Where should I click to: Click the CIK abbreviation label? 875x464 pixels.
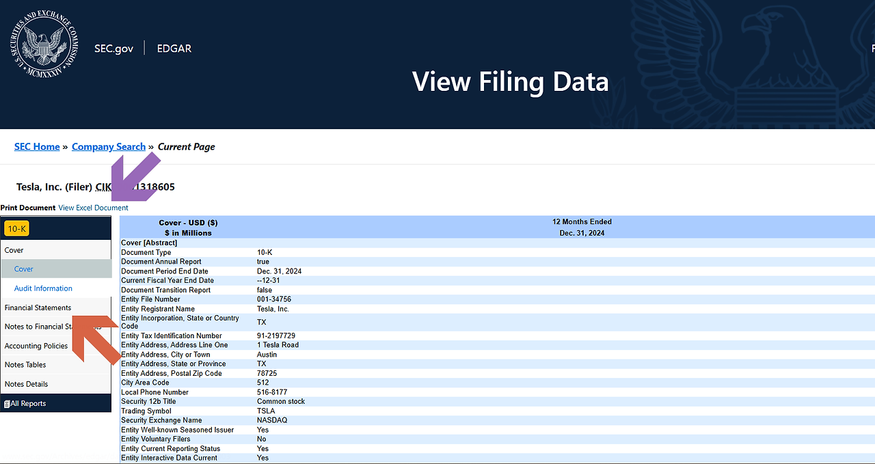pos(103,187)
